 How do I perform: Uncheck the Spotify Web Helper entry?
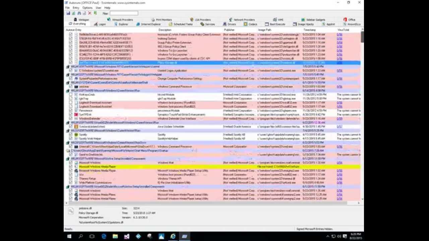(x=71, y=139)
